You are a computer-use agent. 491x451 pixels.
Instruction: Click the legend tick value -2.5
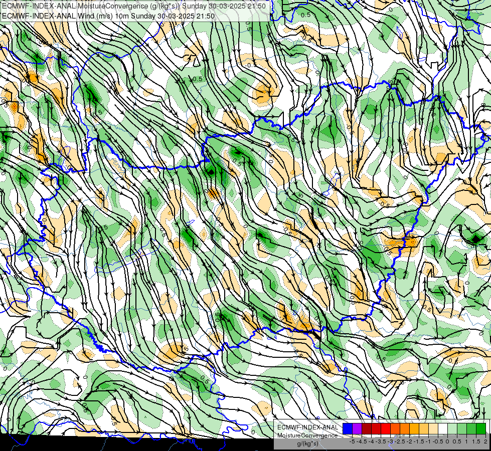click(x=400, y=441)
